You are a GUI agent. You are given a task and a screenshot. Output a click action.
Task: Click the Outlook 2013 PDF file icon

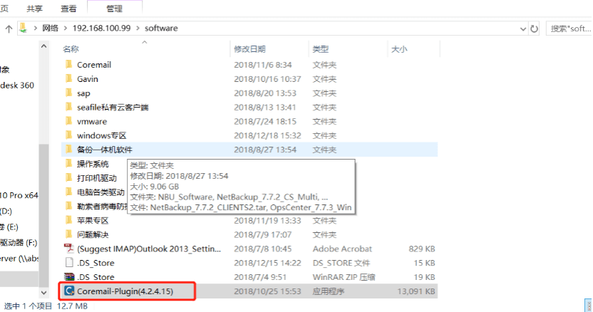[x=69, y=249]
